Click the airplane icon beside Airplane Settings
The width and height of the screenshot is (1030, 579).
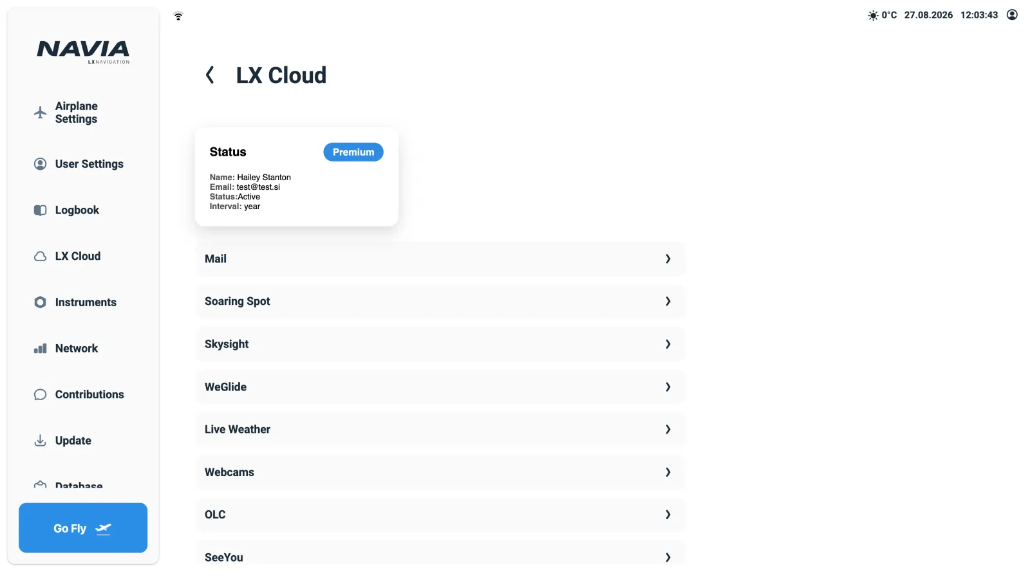pos(40,113)
